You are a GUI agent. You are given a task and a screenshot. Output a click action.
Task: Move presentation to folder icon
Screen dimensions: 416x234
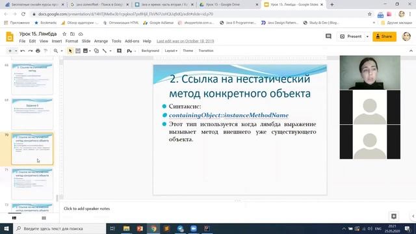pos(72,34)
